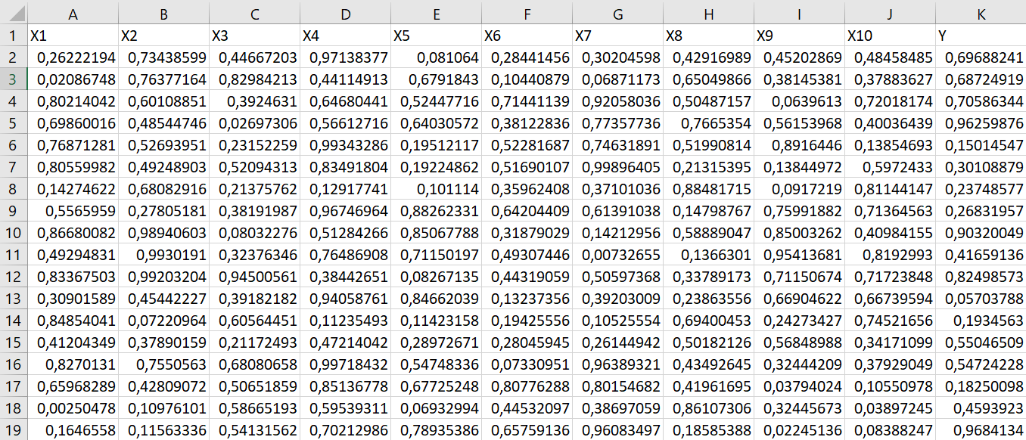The image size is (1026, 440).
Task: Click the cell showing 0,00250478
Action: 73,408
